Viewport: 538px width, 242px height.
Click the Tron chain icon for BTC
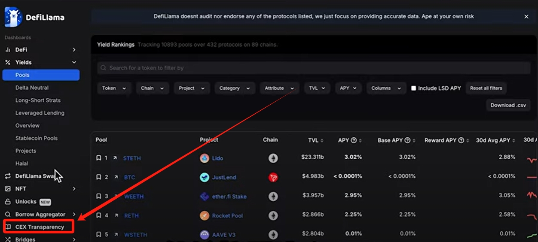point(273,177)
